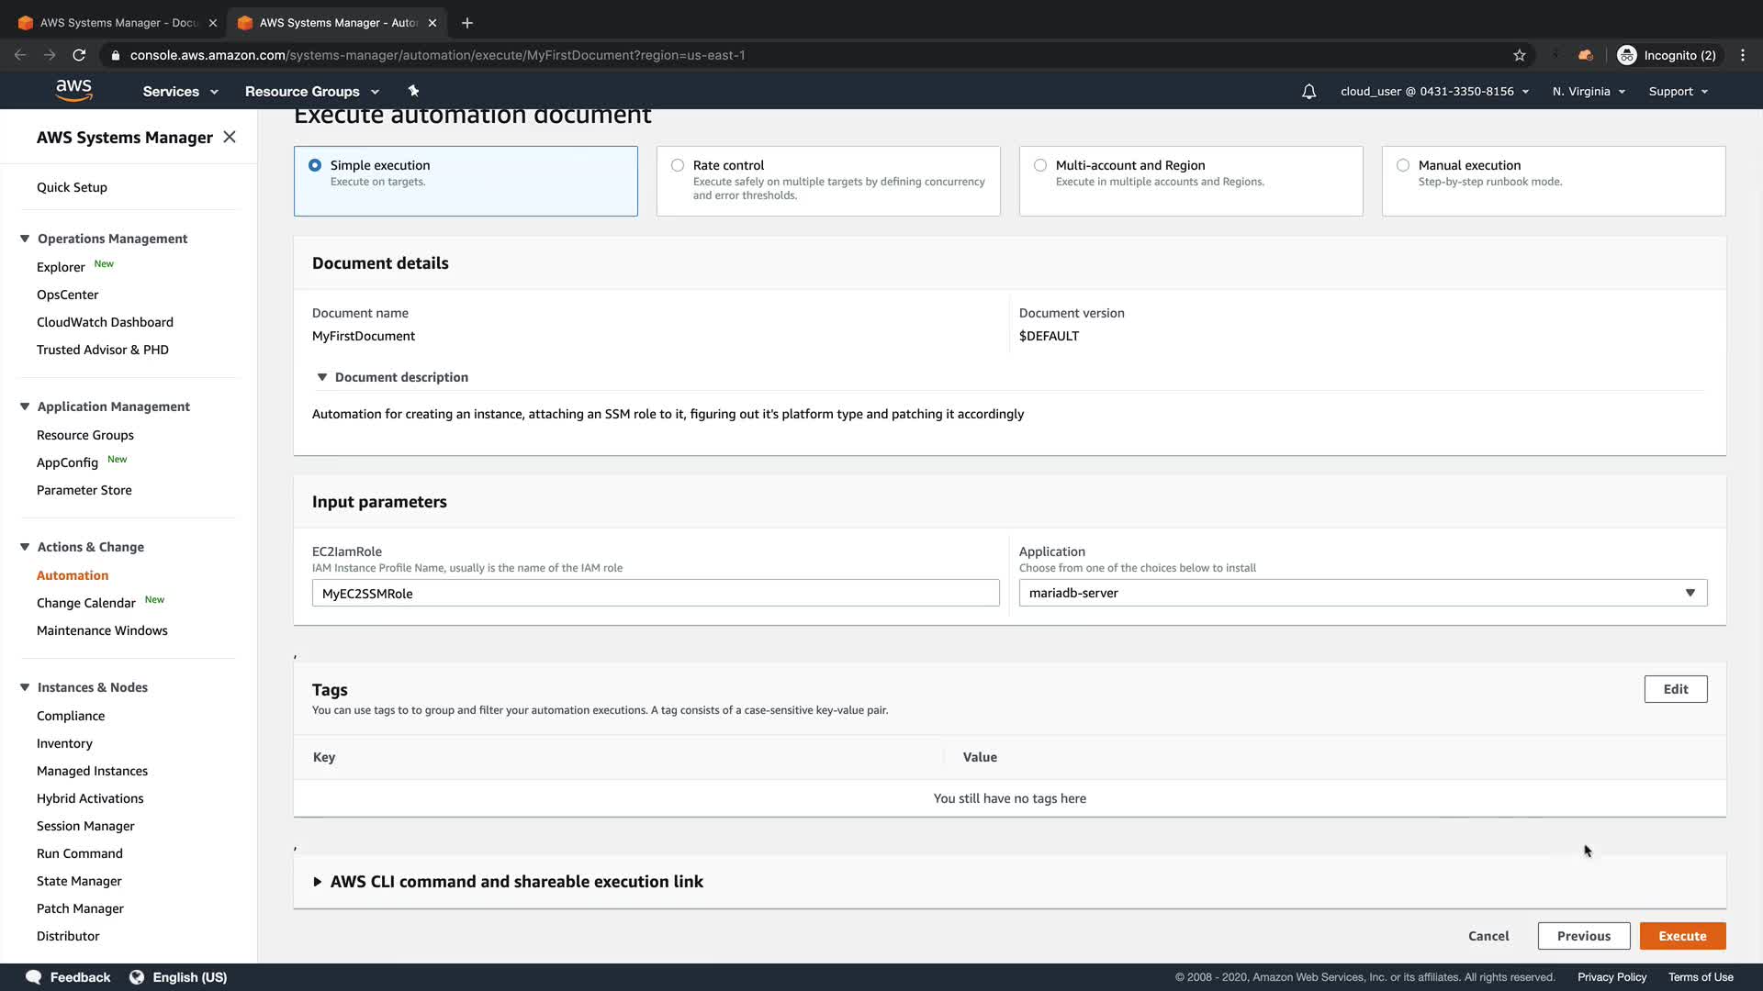Click the AWS logo home icon
This screenshot has height=991, width=1763.
(x=73, y=90)
